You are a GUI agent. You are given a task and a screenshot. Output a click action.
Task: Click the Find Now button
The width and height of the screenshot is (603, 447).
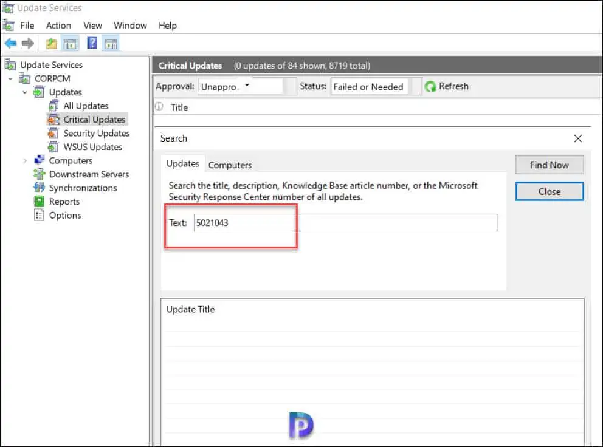pos(550,165)
